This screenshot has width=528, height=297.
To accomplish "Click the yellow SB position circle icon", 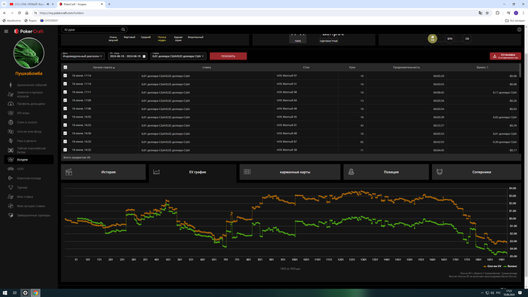I will pyautogui.click(x=432, y=38).
